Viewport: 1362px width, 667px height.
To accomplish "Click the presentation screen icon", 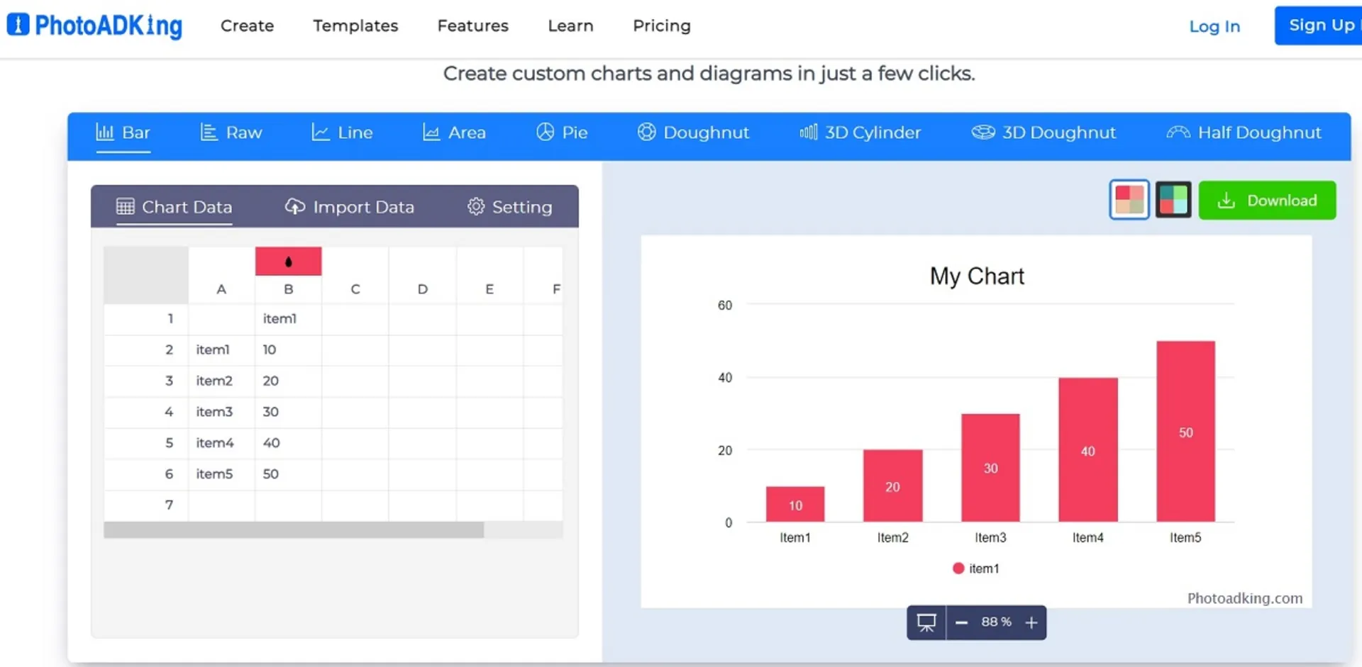I will click(x=926, y=622).
